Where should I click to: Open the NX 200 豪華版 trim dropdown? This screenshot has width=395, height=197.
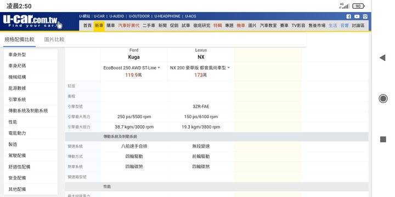coord(200,68)
